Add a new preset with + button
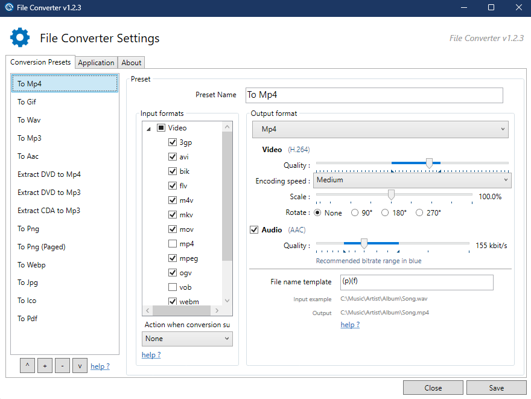The width and height of the screenshot is (531, 399). [45, 365]
